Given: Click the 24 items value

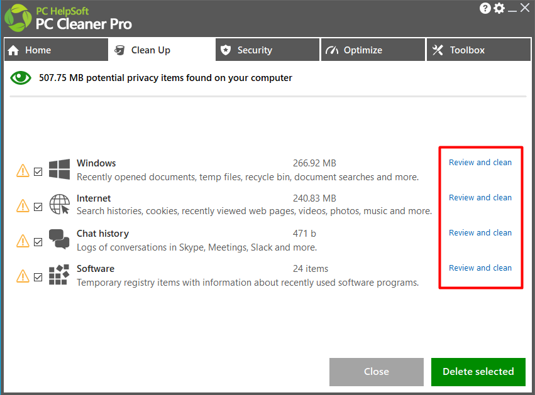Looking at the screenshot, I should (x=311, y=269).
